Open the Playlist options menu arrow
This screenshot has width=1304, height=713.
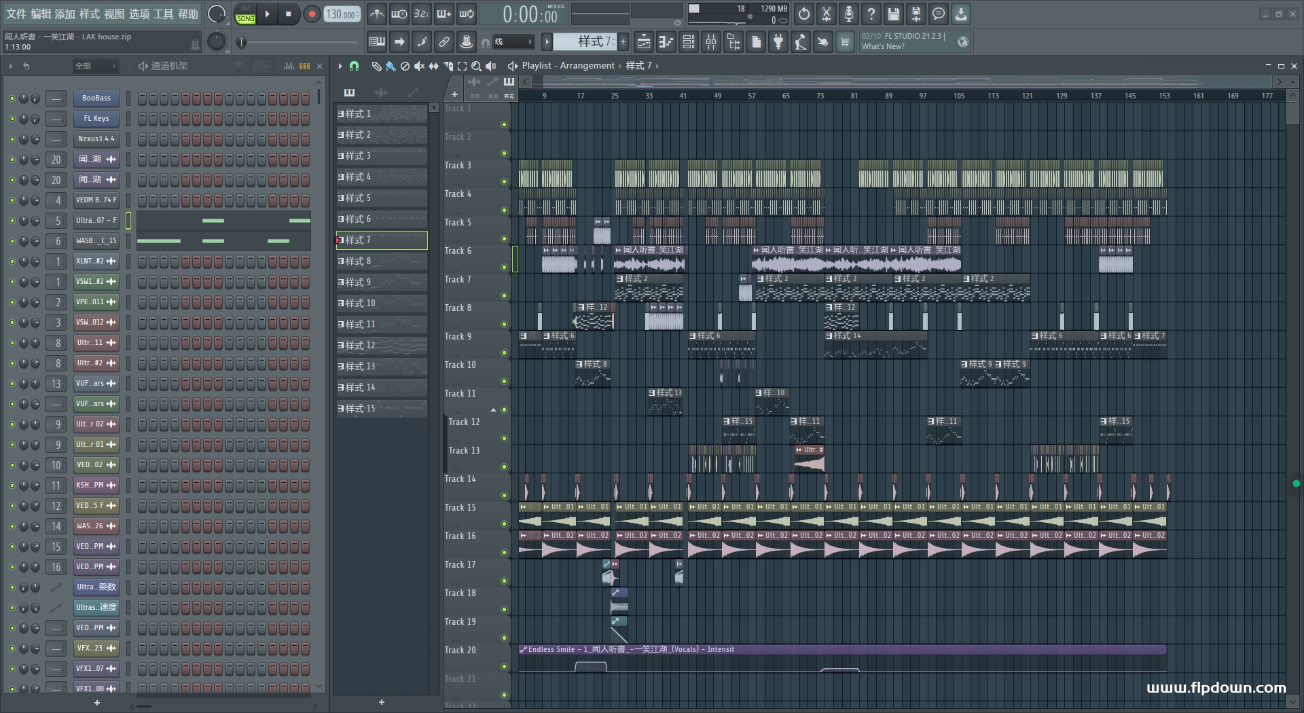pyautogui.click(x=340, y=66)
